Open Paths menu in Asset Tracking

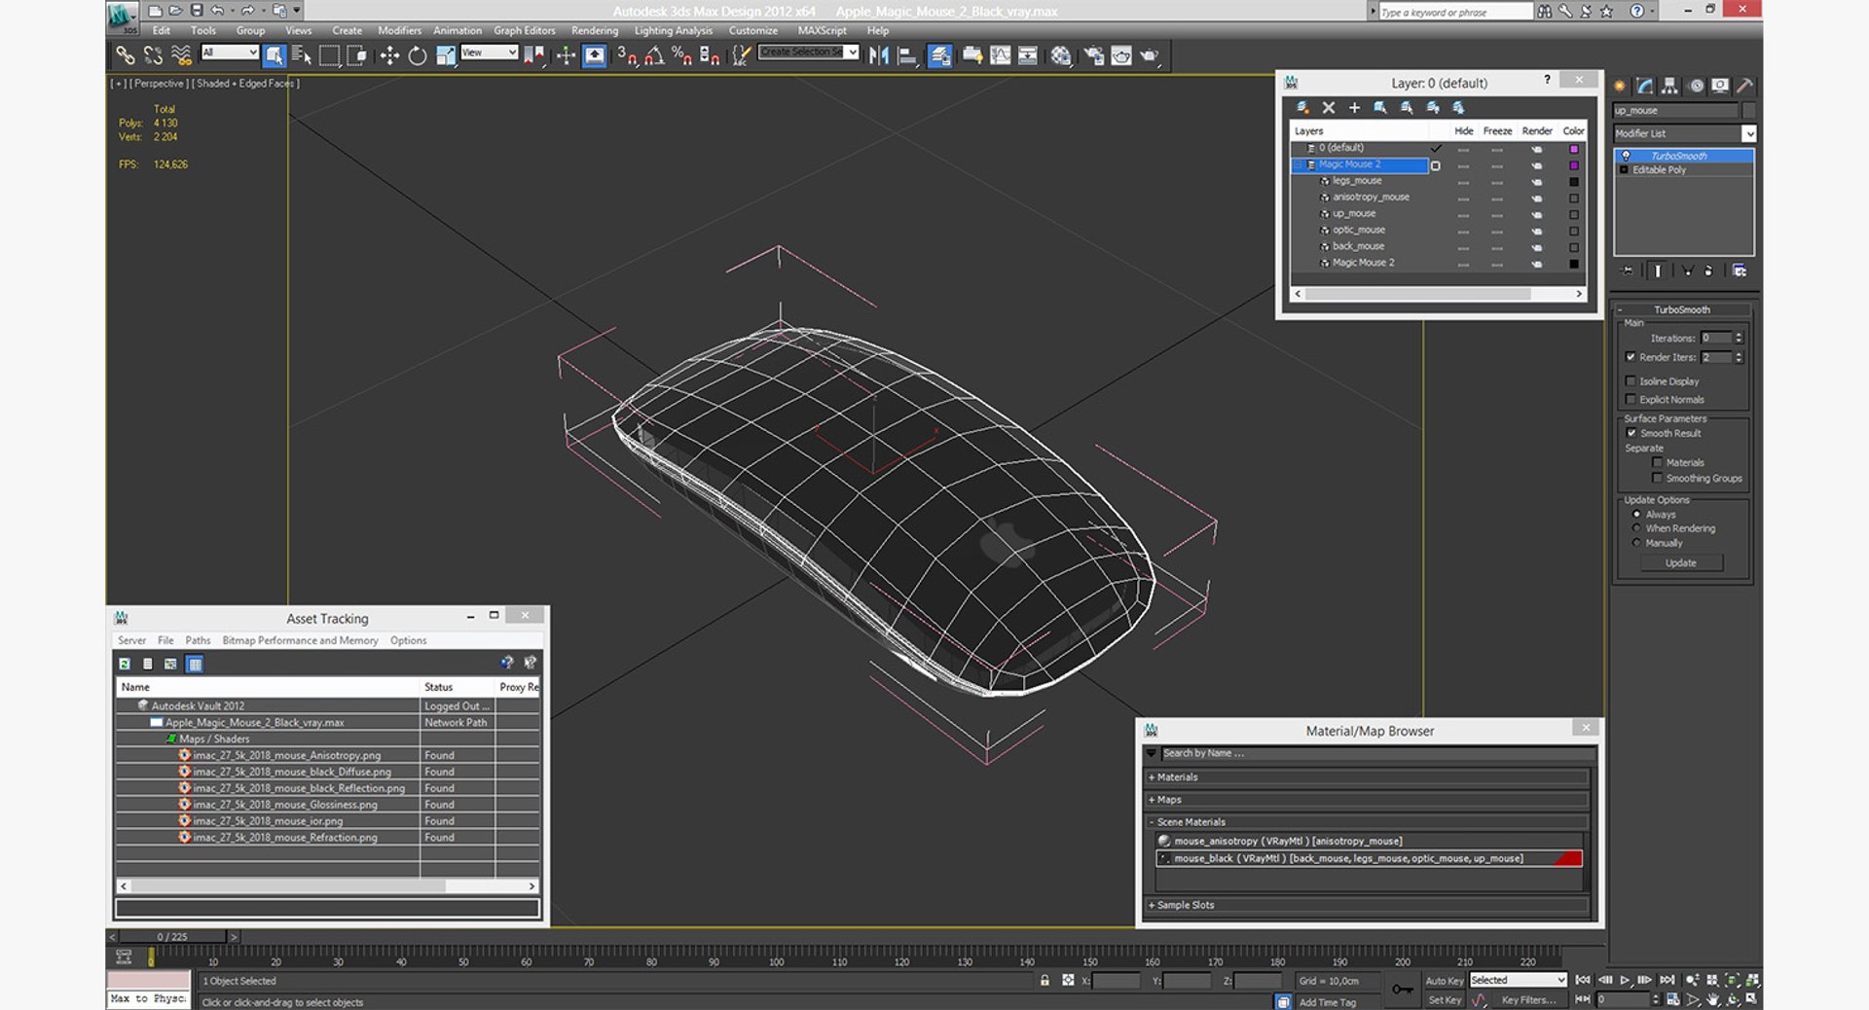click(198, 640)
